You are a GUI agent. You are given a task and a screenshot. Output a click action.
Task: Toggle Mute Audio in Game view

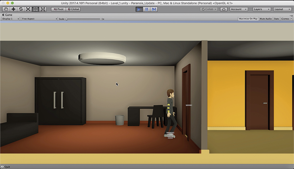pyautogui.click(x=266, y=19)
